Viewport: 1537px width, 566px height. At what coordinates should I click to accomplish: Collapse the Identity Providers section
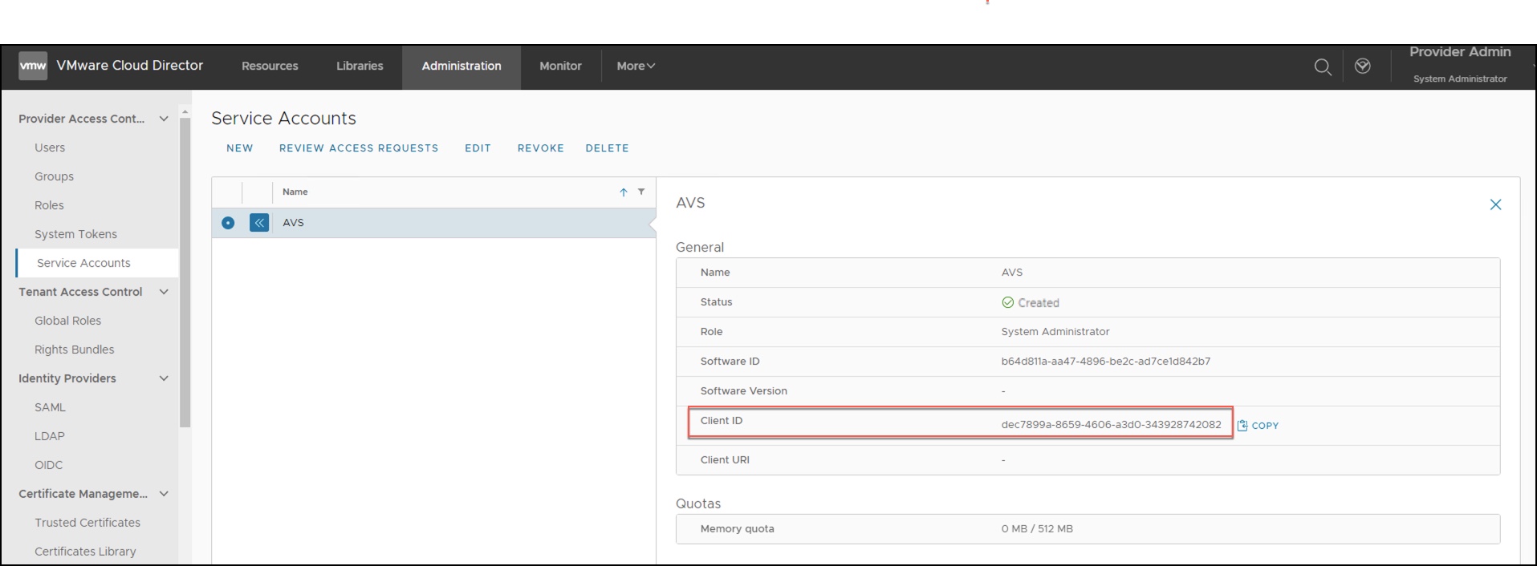tap(164, 378)
